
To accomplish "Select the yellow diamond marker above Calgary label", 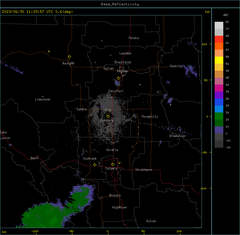I will (113, 164).
